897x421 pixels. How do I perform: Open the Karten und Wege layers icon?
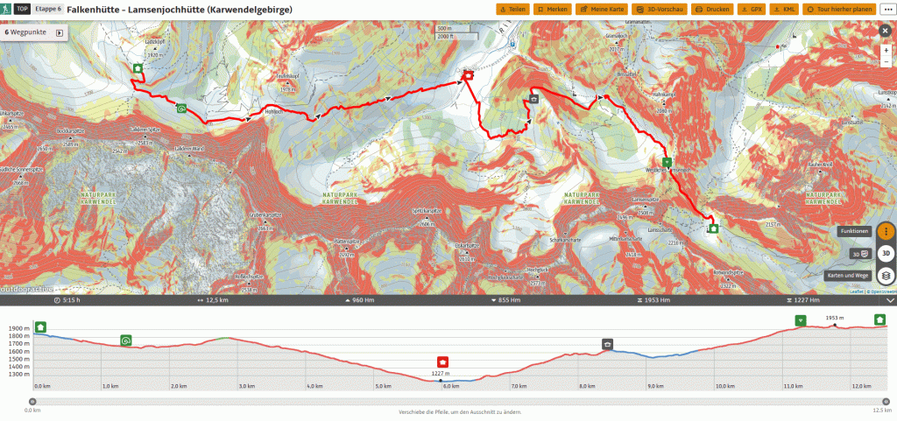click(886, 275)
